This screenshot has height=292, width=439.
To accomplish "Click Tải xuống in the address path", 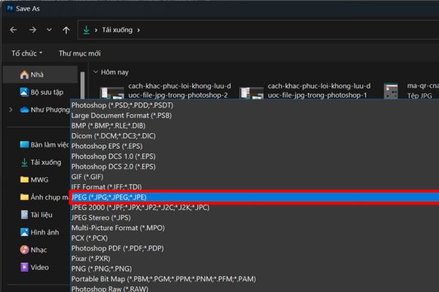I will pos(117,30).
